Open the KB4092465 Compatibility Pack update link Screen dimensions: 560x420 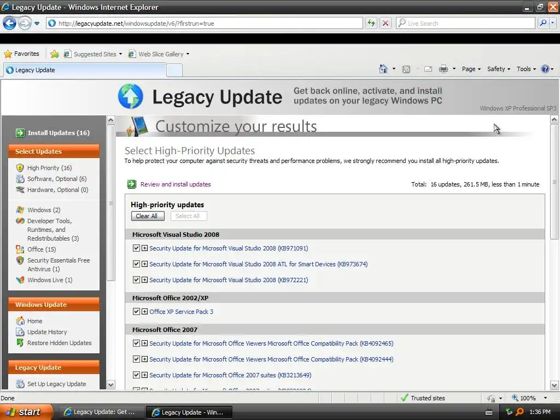coord(271,343)
